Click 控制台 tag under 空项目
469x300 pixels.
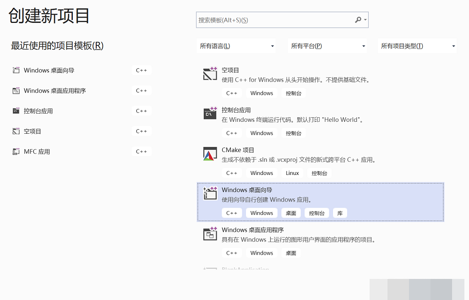pos(294,93)
